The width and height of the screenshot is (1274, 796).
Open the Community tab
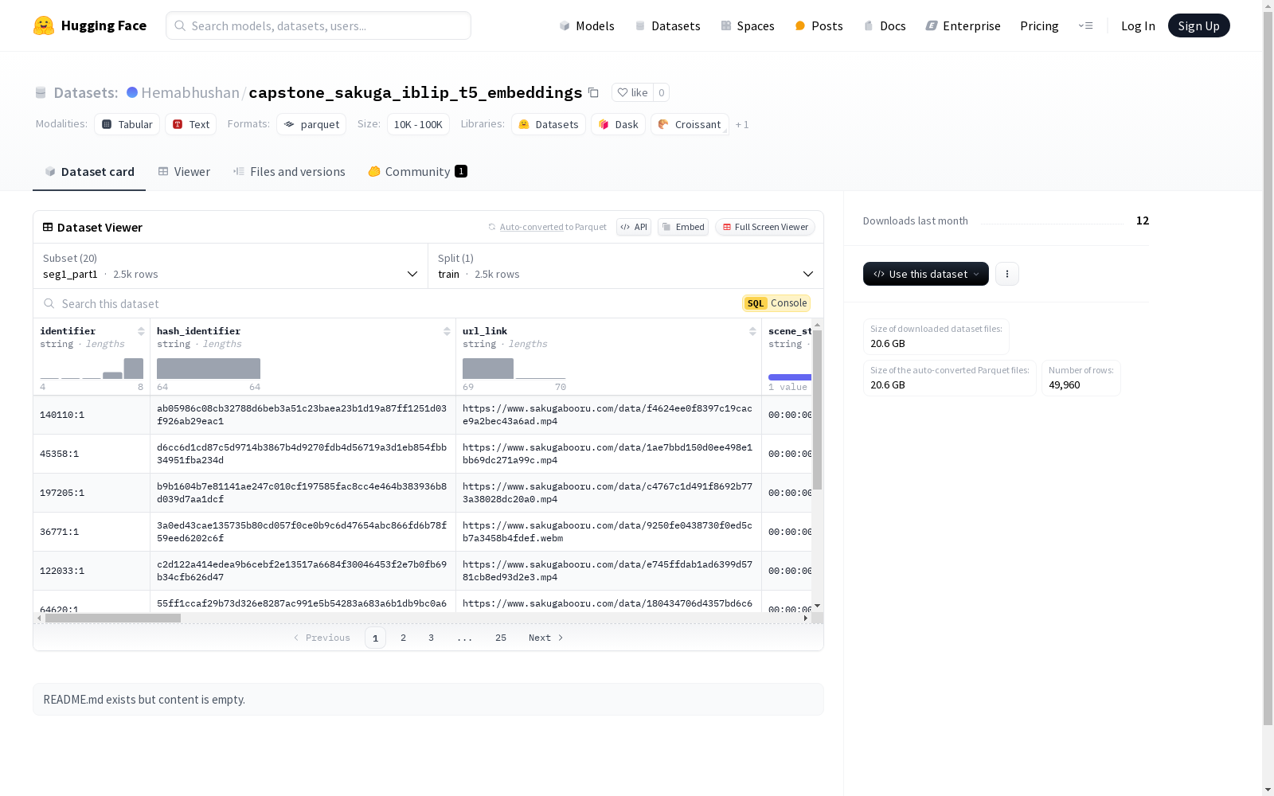(x=417, y=172)
